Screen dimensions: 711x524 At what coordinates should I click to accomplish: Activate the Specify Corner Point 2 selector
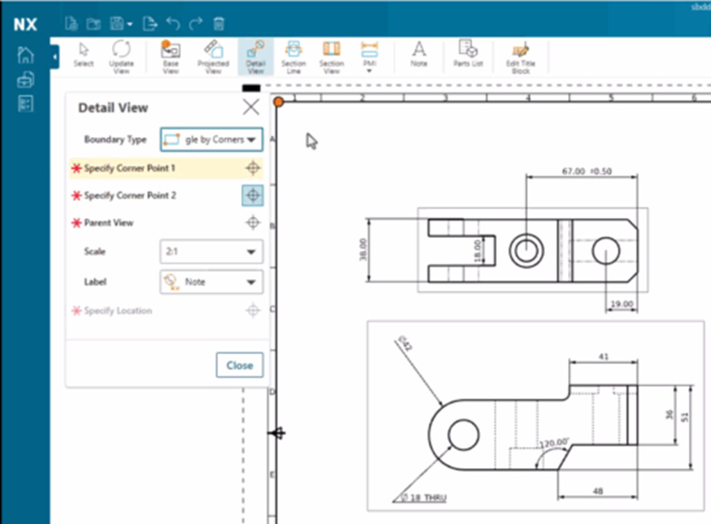pos(252,195)
